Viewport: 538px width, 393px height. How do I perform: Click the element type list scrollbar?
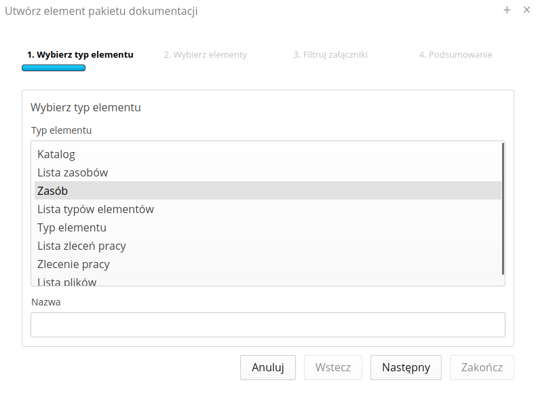[x=503, y=208]
